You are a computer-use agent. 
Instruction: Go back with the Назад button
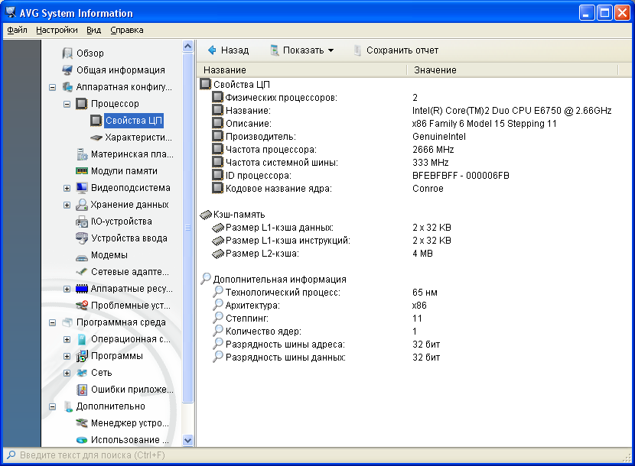228,50
